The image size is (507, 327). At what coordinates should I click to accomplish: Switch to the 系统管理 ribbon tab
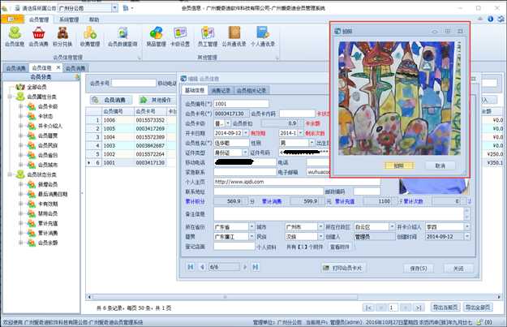click(69, 19)
